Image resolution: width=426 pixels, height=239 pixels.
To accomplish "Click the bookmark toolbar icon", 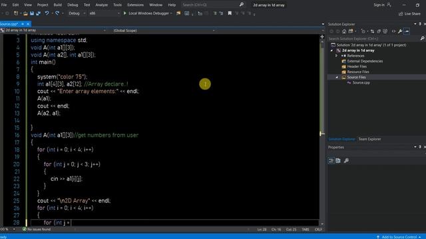I will (230, 13).
